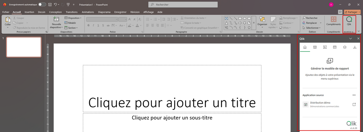Toggle bold (G) formatting
Image resolution: width=363 pixels, height=132 pixels.
pyautogui.click(x=89, y=25)
